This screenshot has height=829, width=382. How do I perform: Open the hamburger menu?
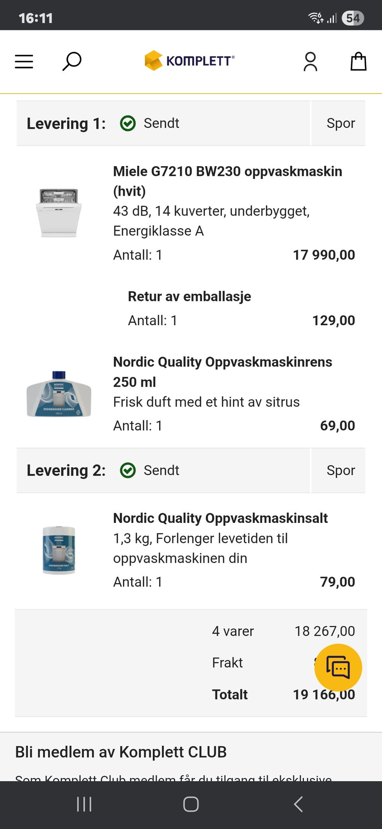(x=24, y=62)
